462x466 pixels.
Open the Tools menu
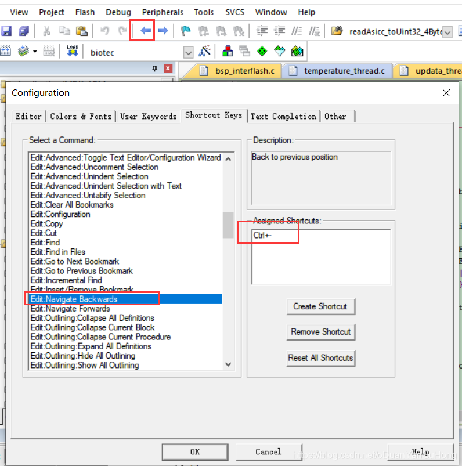tap(204, 12)
